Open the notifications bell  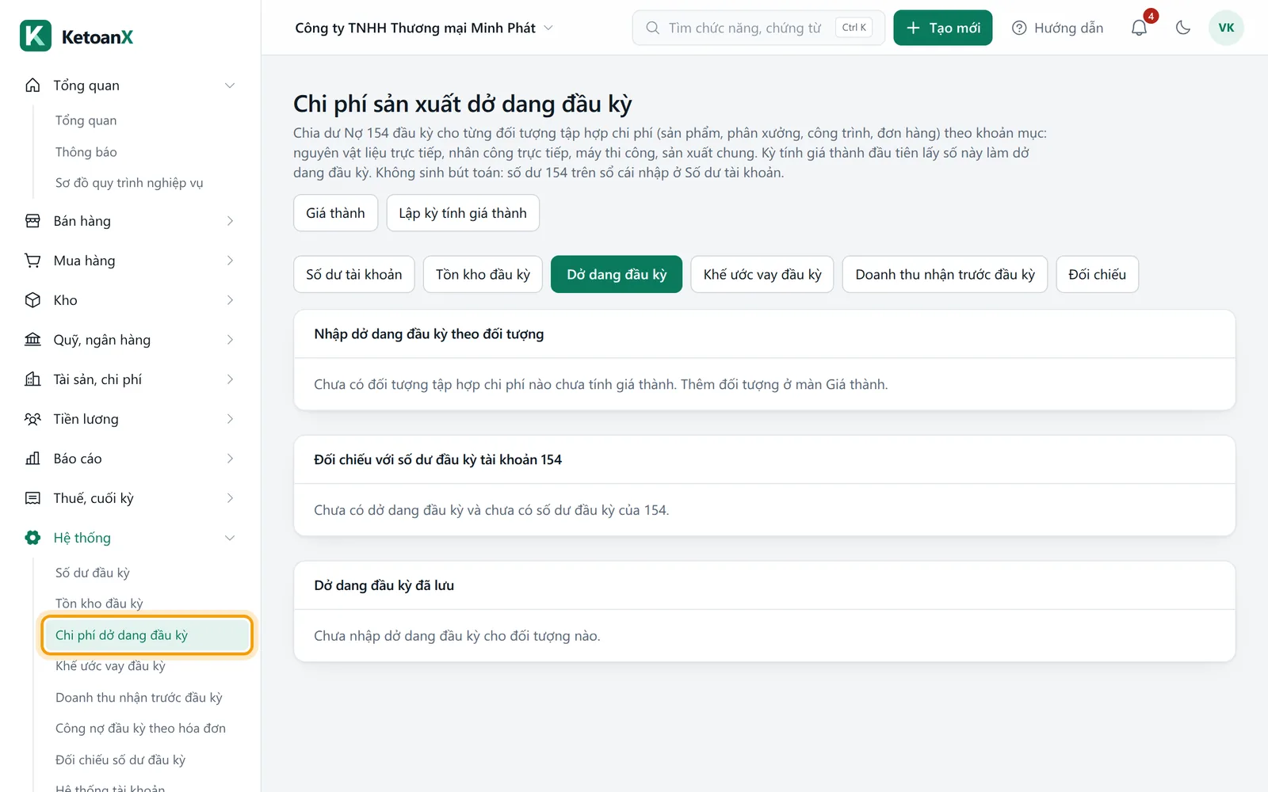pos(1139,28)
